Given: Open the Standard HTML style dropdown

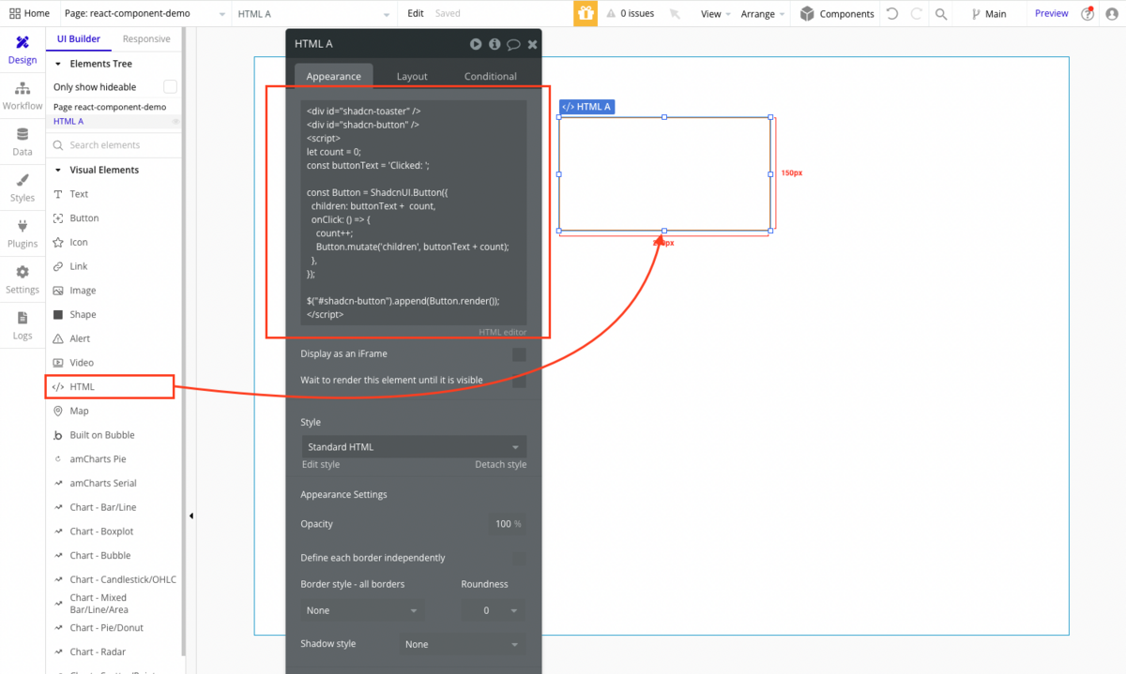Looking at the screenshot, I should click(414, 447).
